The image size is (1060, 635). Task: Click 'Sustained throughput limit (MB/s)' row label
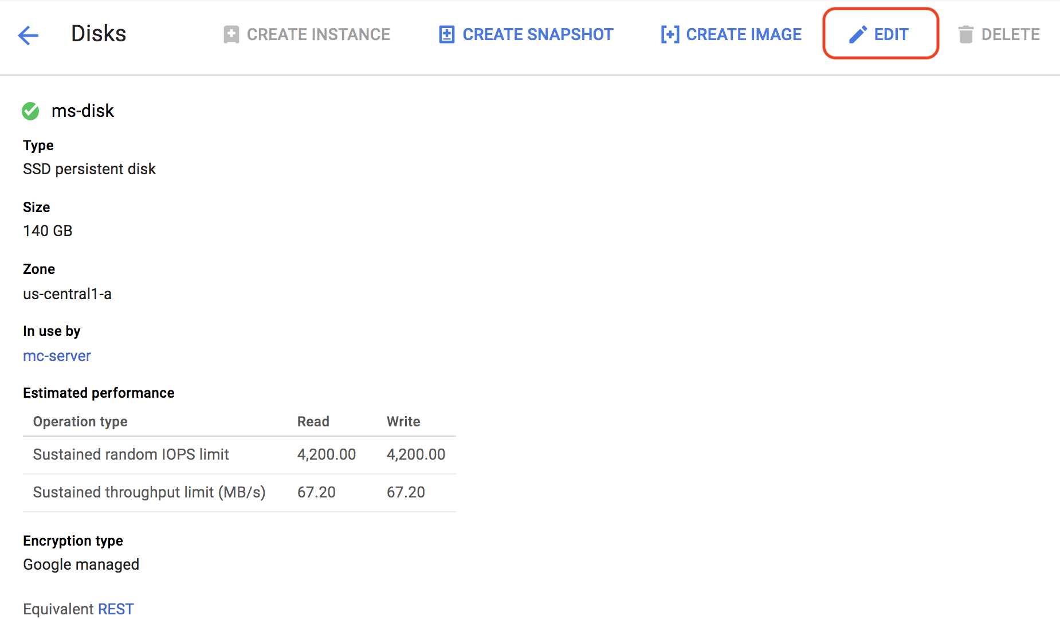[149, 492]
